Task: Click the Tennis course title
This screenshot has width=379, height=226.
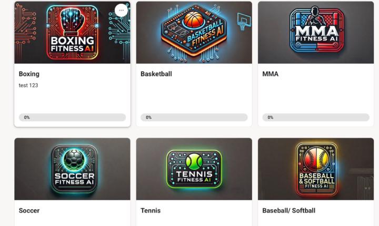Action: pos(151,211)
